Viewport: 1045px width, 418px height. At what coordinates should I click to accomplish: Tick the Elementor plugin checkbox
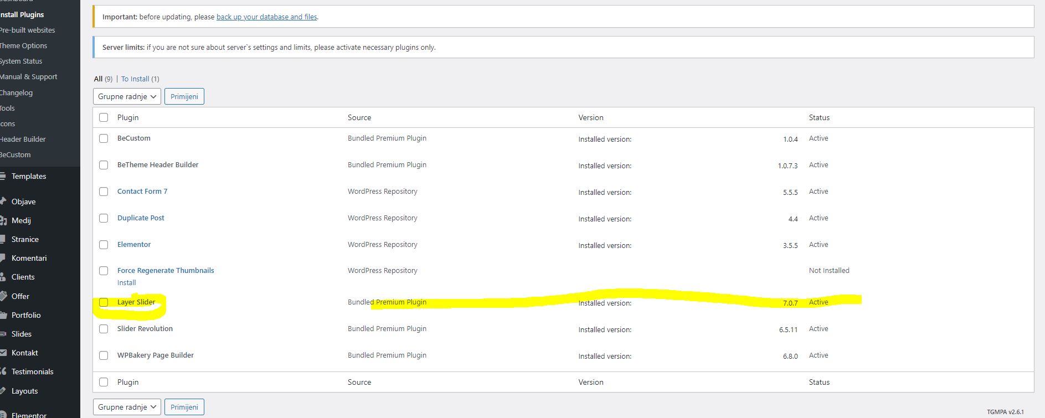[104, 245]
